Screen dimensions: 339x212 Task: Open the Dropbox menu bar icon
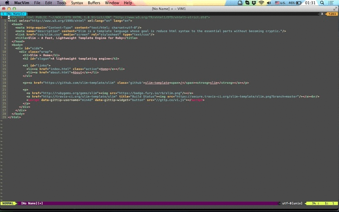[254, 3]
